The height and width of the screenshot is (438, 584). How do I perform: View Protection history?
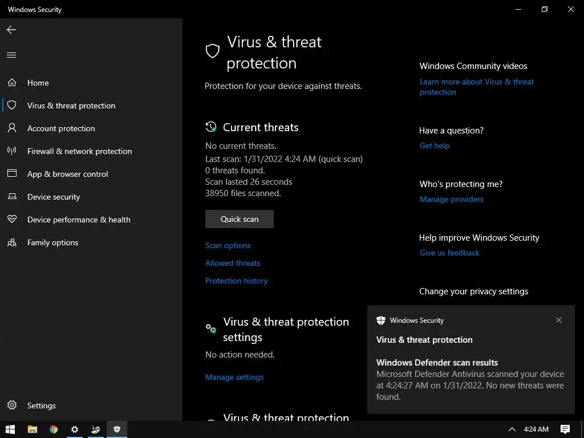tap(236, 281)
